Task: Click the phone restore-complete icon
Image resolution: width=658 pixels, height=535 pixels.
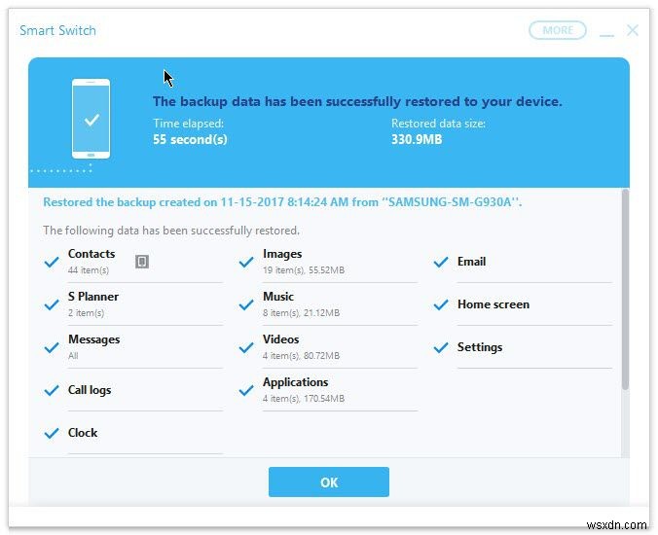Action: pos(91,118)
